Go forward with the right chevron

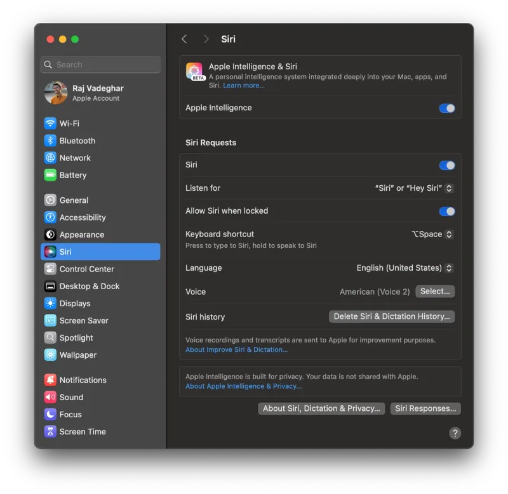pos(206,39)
